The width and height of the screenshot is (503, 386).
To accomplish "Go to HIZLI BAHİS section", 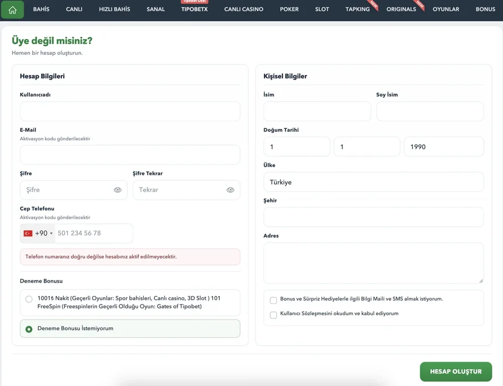I will pos(115,9).
